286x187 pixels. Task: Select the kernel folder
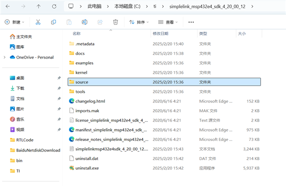(x=164, y=72)
